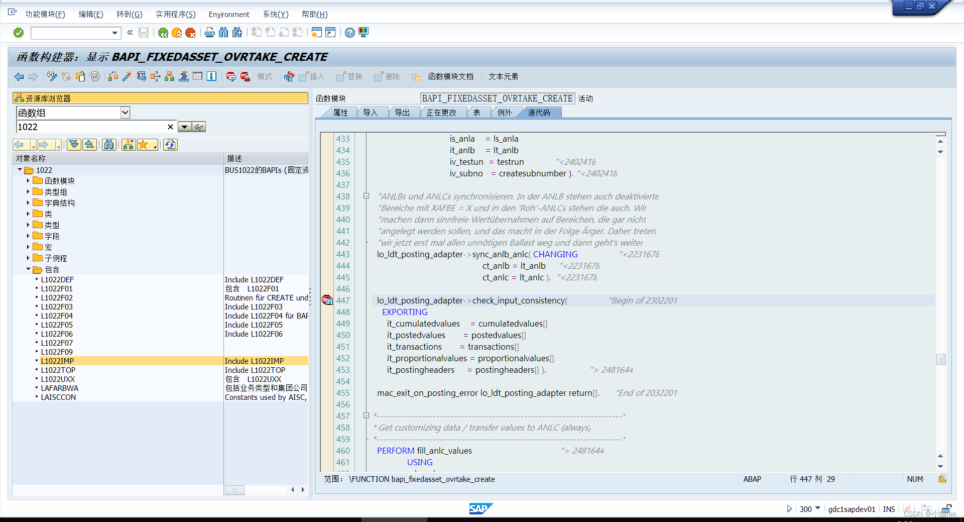This screenshot has height=522, width=964.
Task: Select the L1022TOP include in the tree
Action: 59,370
